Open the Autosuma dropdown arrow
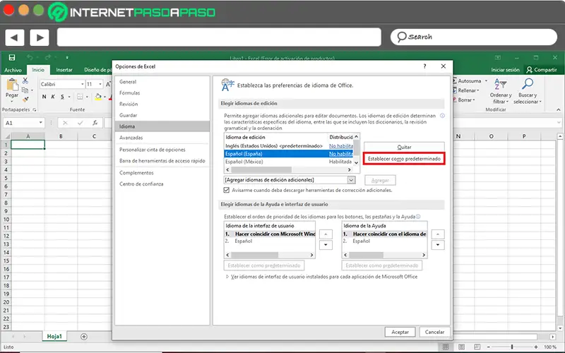The width and height of the screenshot is (565, 353). coord(486,80)
